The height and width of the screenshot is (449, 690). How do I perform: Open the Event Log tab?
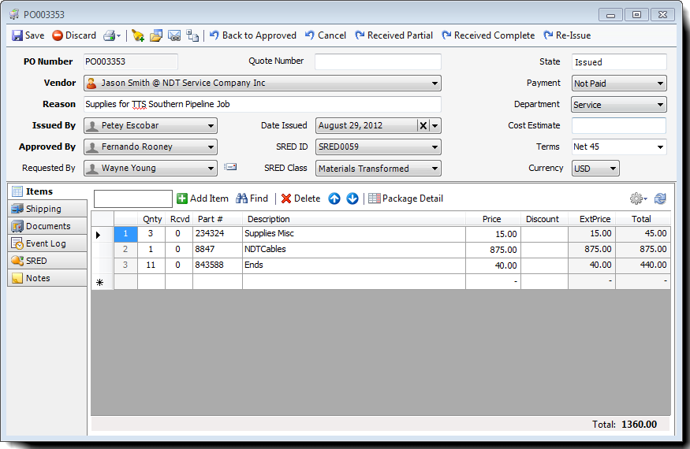tap(47, 243)
